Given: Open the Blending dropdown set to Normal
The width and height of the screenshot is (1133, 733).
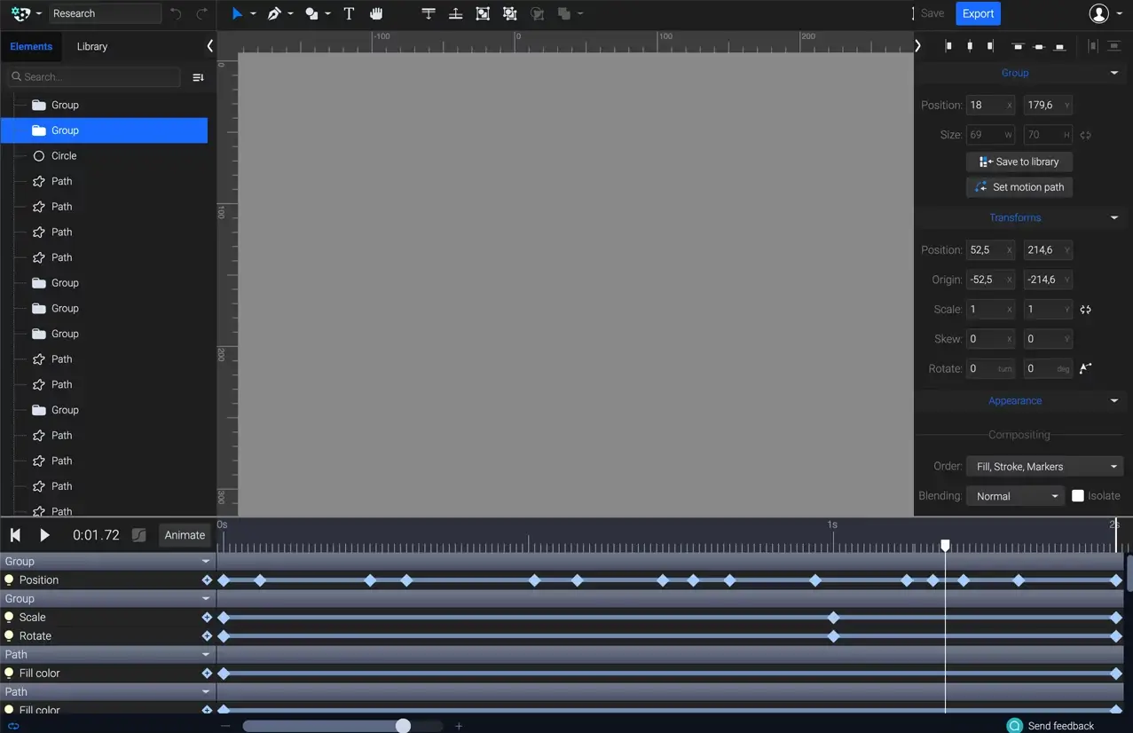Looking at the screenshot, I should pyautogui.click(x=1015, y=496).
